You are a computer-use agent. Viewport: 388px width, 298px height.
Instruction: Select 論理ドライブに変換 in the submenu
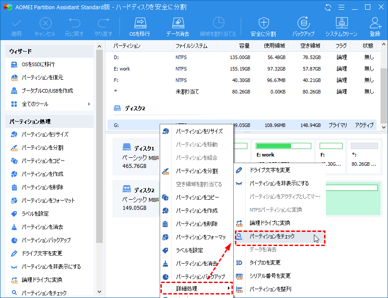(280, 223)
